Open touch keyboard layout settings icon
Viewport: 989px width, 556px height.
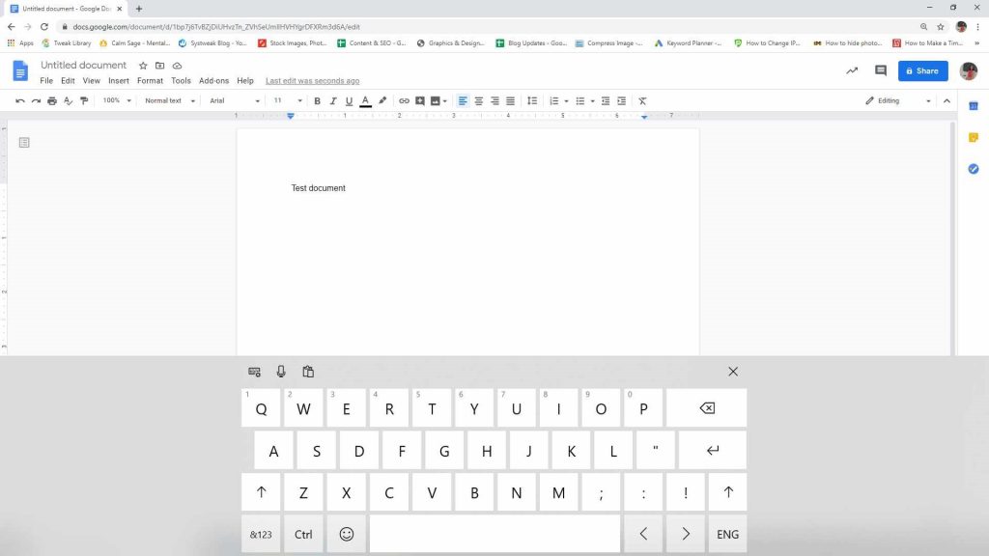[x=254, y=372]
